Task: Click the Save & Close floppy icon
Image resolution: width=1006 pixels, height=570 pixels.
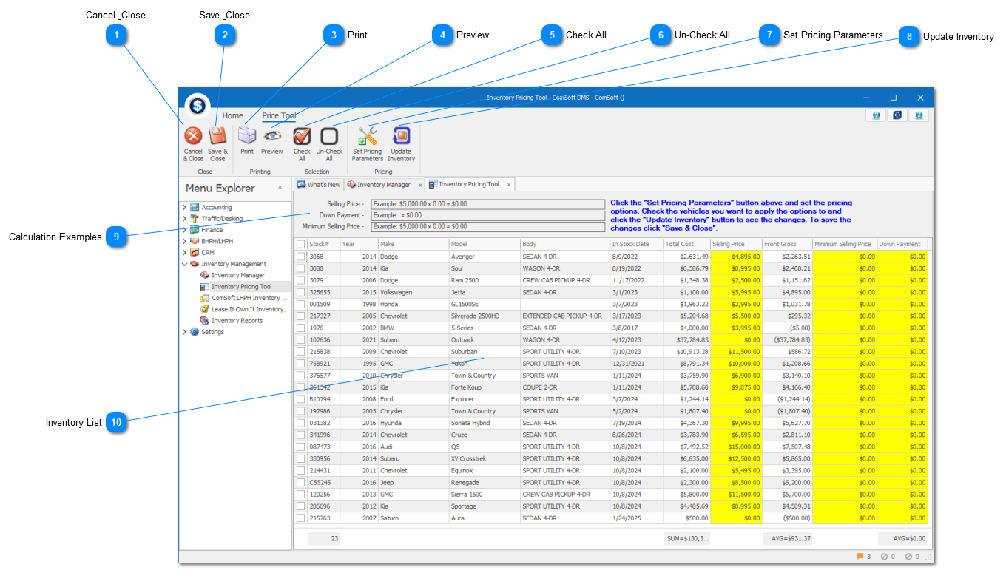Action: [x=217, y=136]
